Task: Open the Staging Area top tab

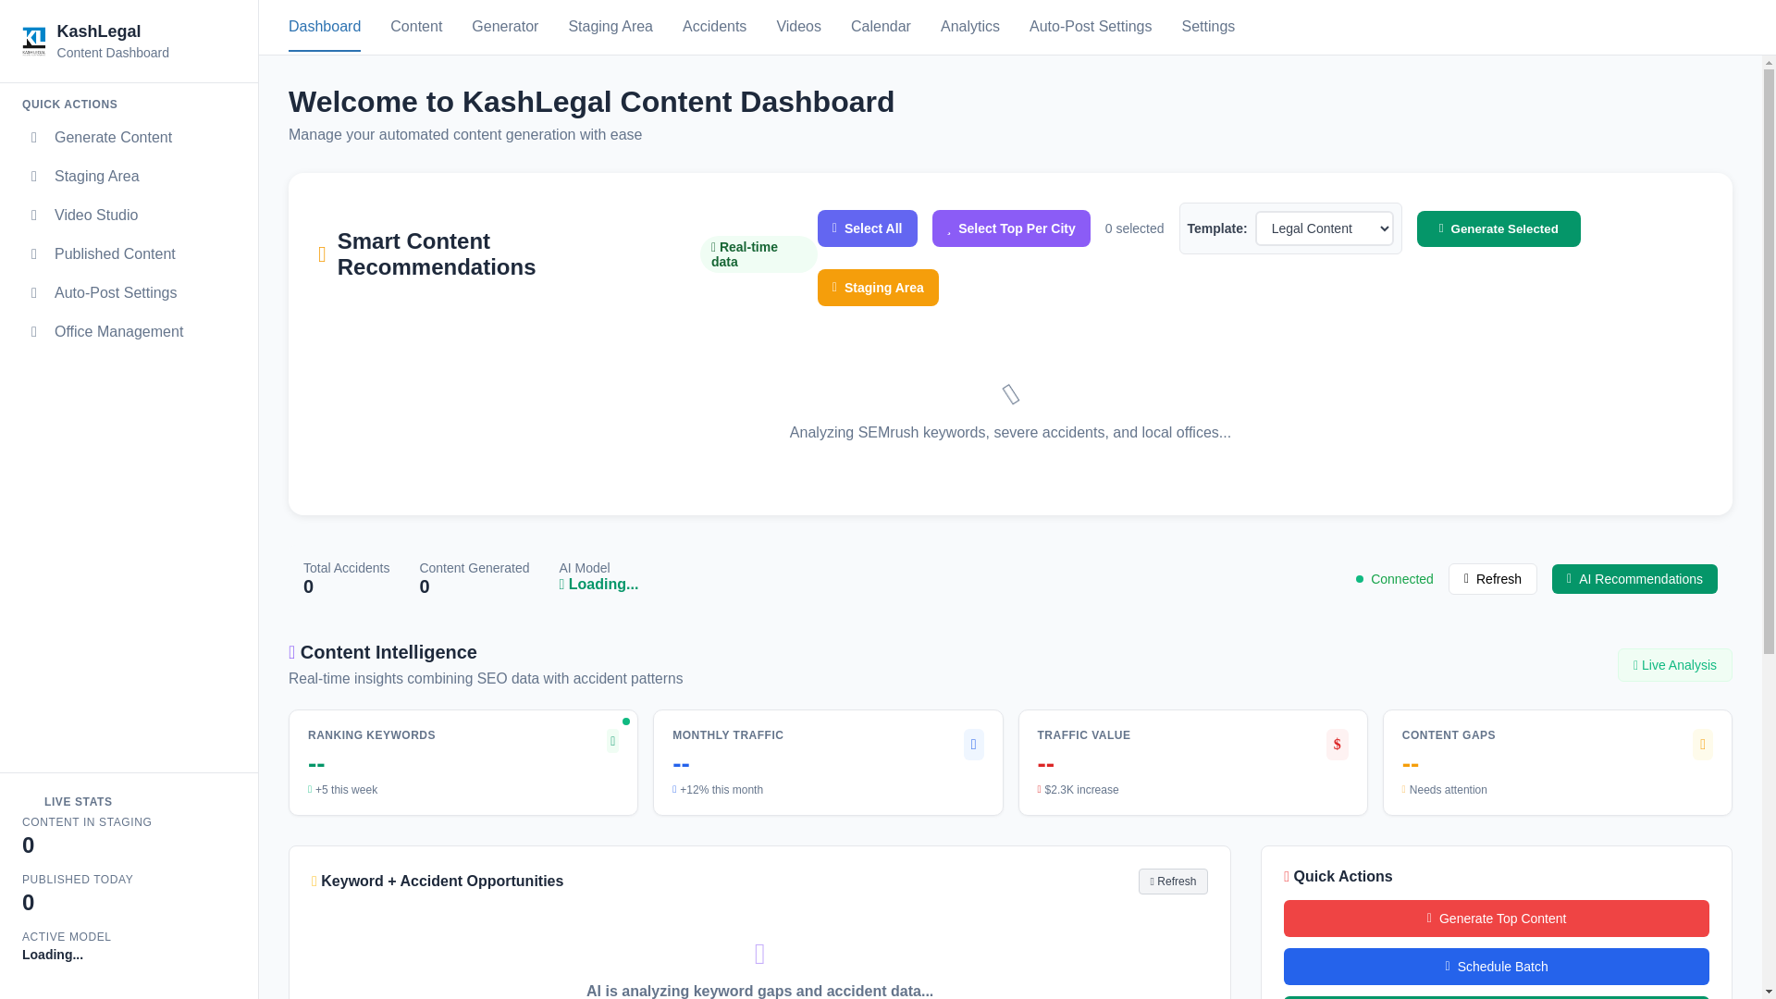Action: point(610,27)
